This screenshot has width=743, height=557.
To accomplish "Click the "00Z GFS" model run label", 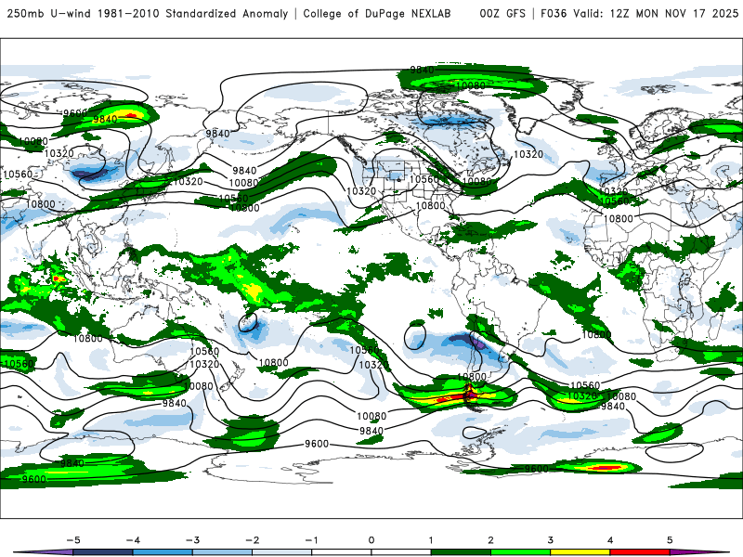I will (502, 13).
